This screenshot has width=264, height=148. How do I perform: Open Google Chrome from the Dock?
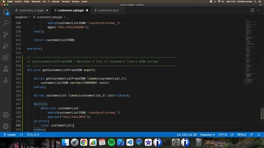[x=84, y=142]
